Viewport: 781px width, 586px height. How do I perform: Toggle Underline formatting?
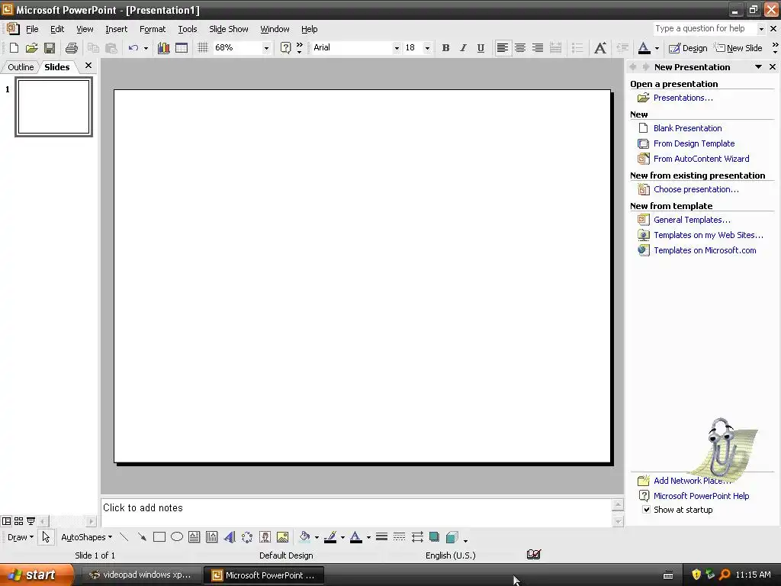[480, 48]
